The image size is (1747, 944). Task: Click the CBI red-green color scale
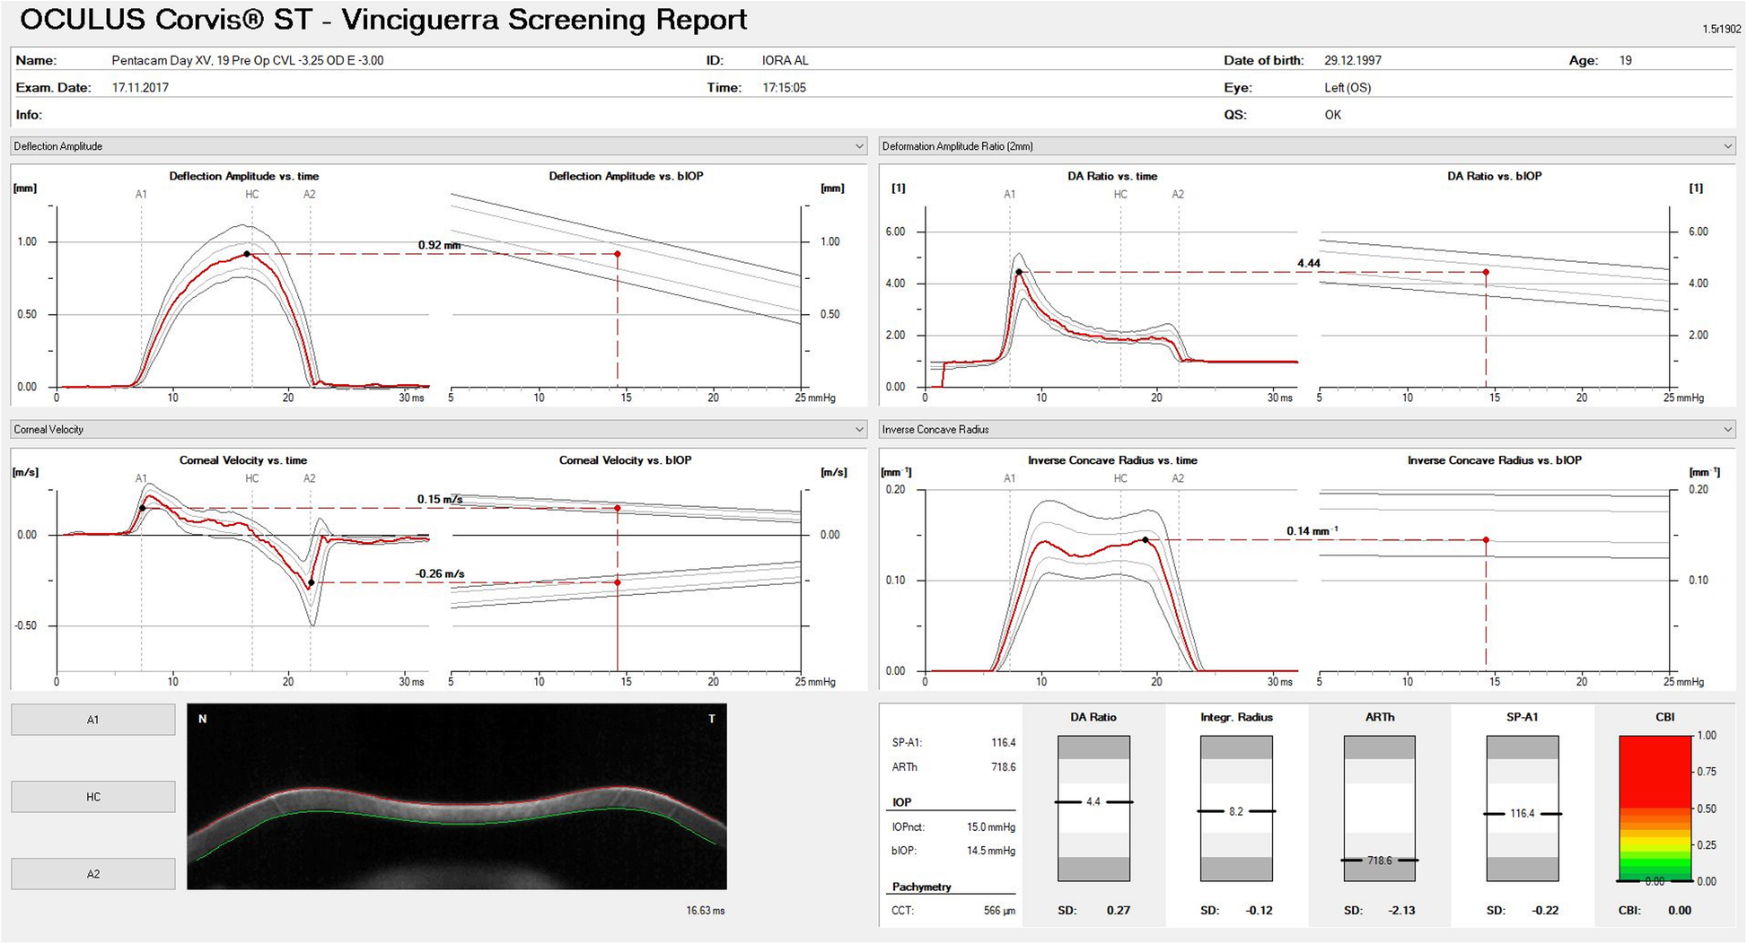[x=1655, y=809]
